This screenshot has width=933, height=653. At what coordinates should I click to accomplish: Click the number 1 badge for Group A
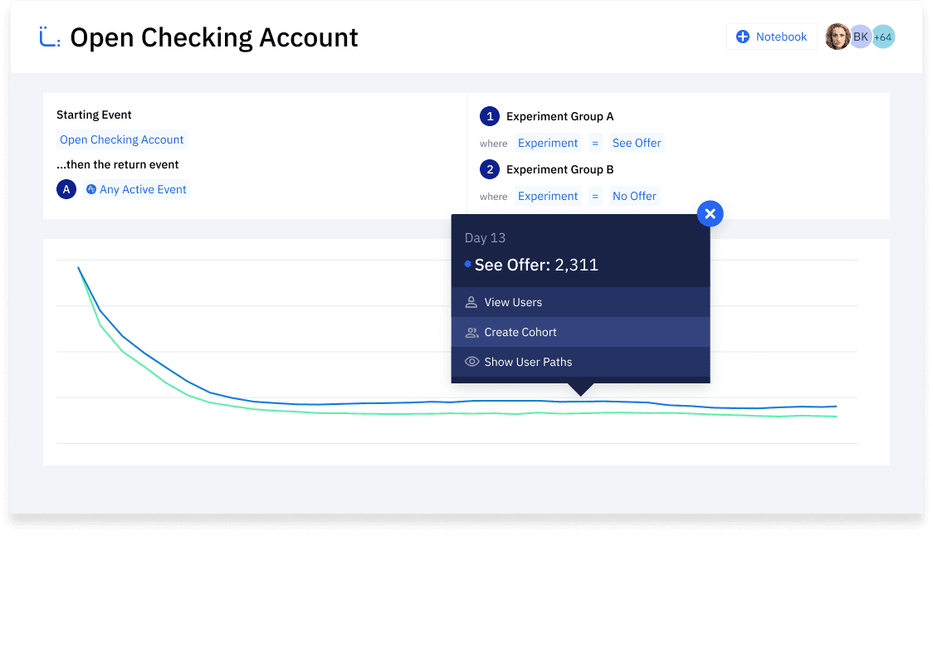(x=490, y=116)
